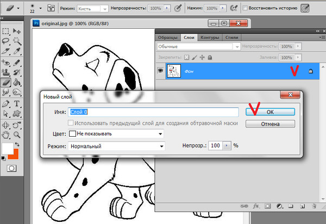Create new adjustment layer icon
Screen dimensions: 326x224
pos(279,206)
